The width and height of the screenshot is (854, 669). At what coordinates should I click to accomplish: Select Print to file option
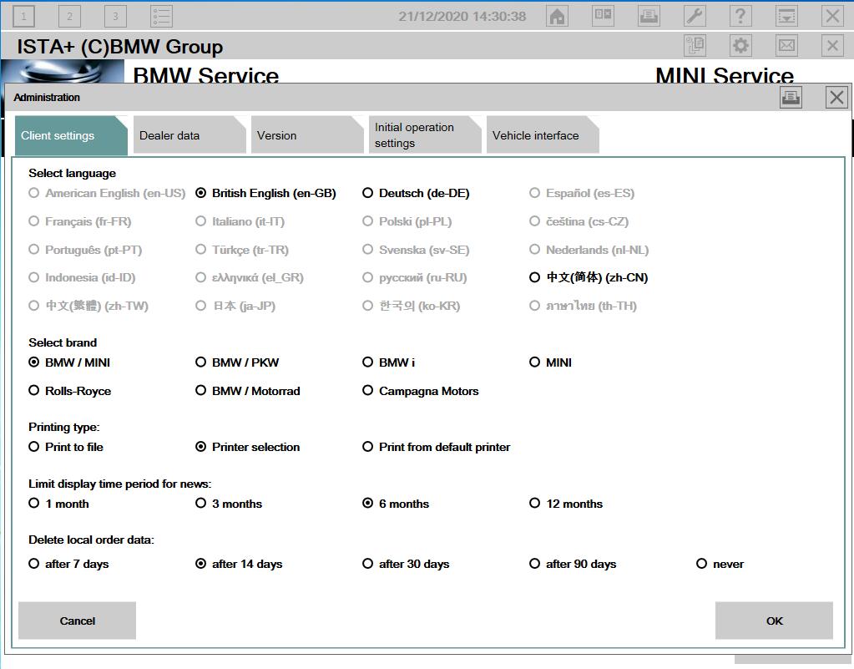click(66, 447)
